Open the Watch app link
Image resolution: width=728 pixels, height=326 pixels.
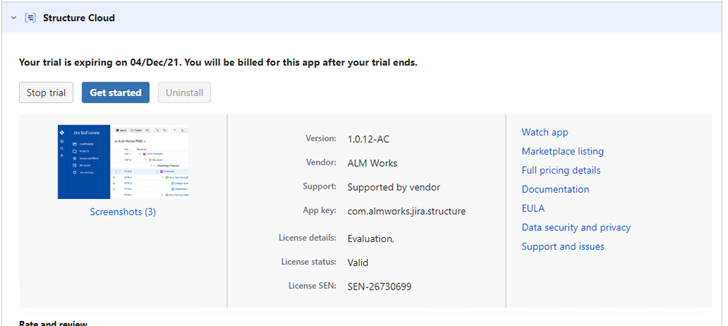[x=545, y=132]
